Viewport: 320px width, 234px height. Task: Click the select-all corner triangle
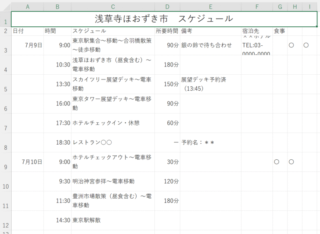6,7
